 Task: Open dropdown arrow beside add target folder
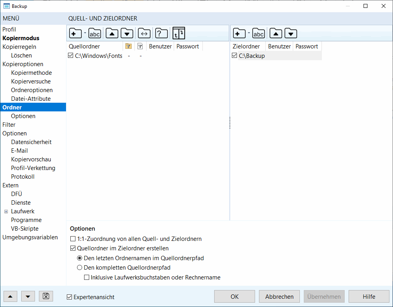(249, 34)
